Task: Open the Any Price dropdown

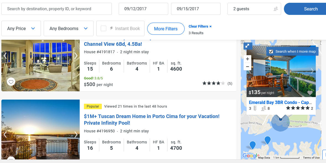Action: pyautogui.click(x=21, y=28)
